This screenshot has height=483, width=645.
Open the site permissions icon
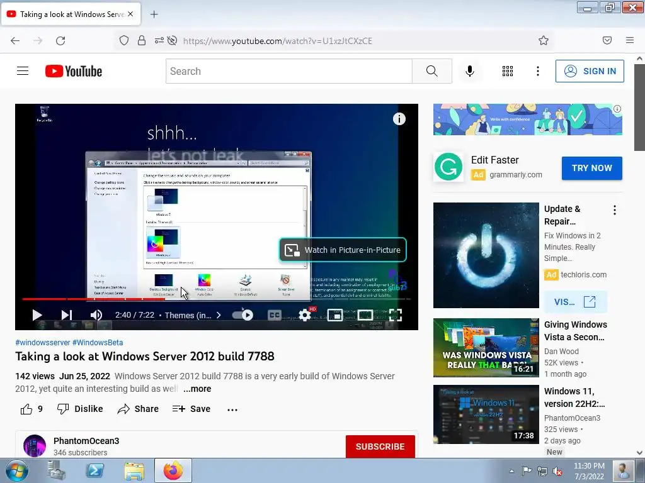pyautogui.click(x=159, y=40)
